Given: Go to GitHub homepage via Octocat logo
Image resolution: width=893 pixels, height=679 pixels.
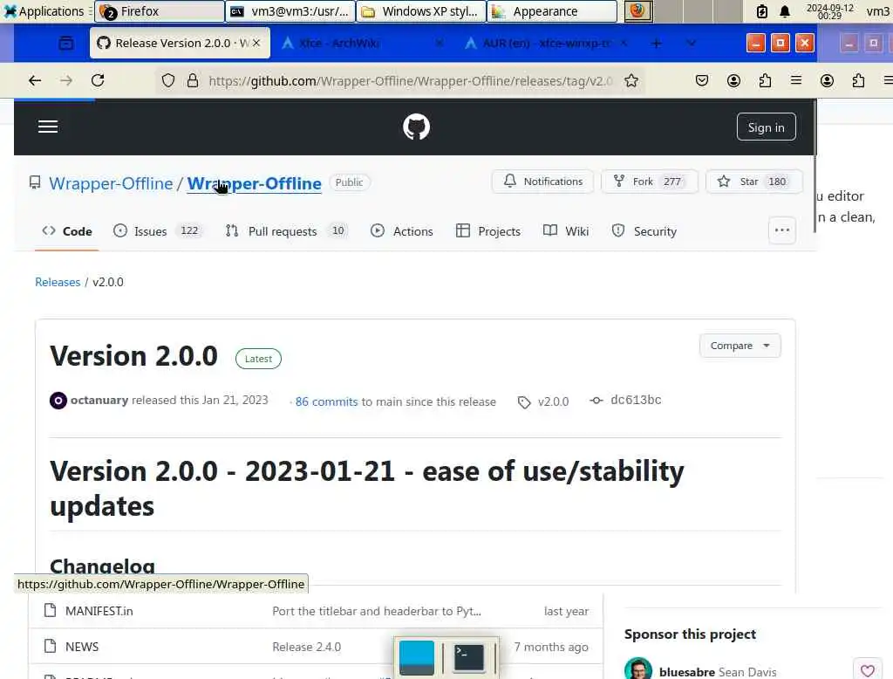Looking at the screenshot, I should tap(416, 127).
